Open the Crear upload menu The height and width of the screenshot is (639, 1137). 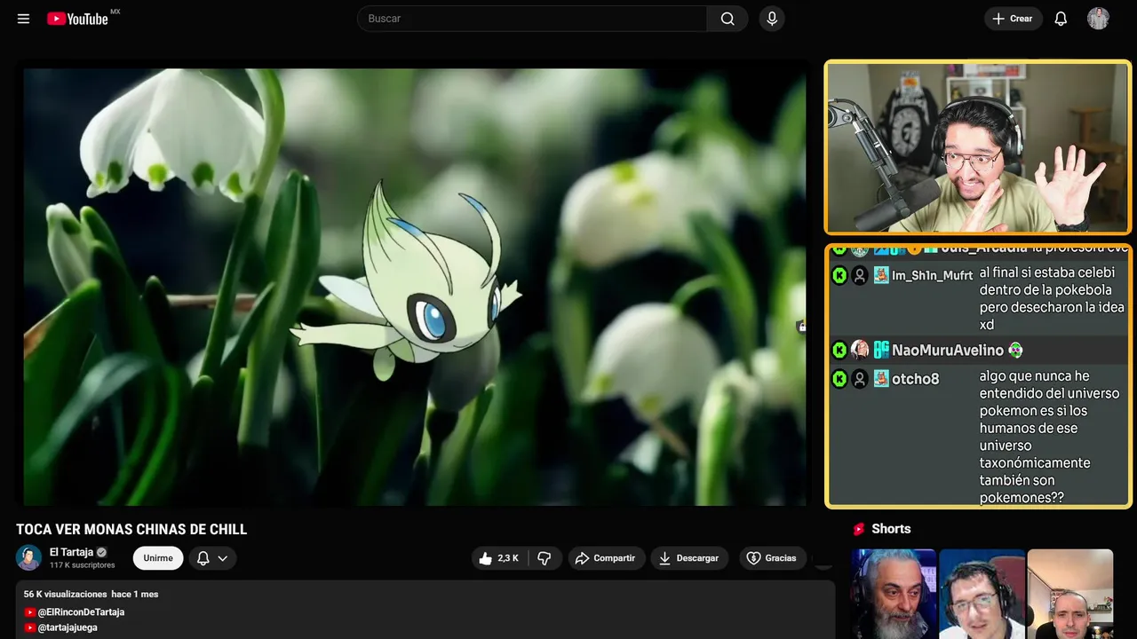1013,19
